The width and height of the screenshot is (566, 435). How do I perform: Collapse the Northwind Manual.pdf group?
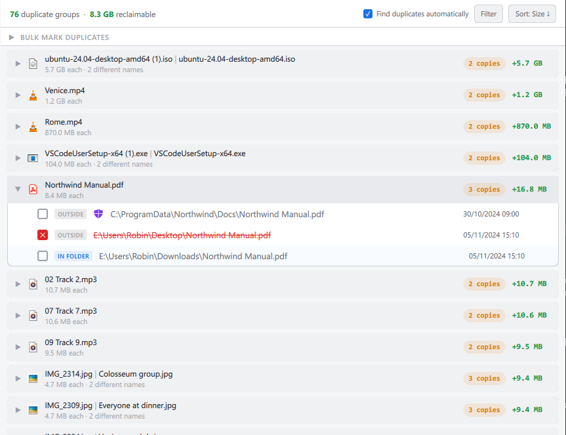coord(18,189)
